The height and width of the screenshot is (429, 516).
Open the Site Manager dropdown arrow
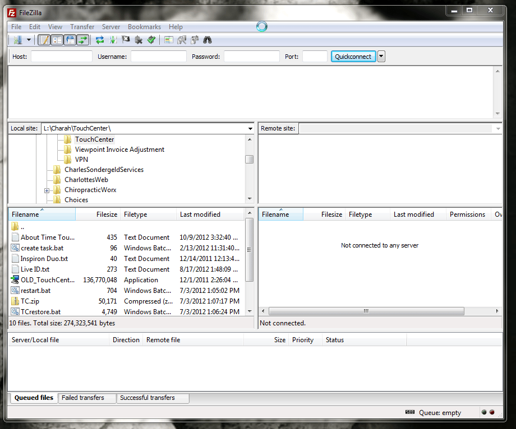coord(29,40)
